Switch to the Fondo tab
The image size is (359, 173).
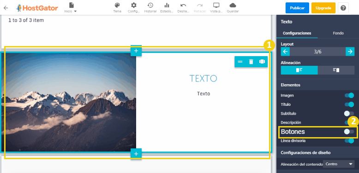338,33
